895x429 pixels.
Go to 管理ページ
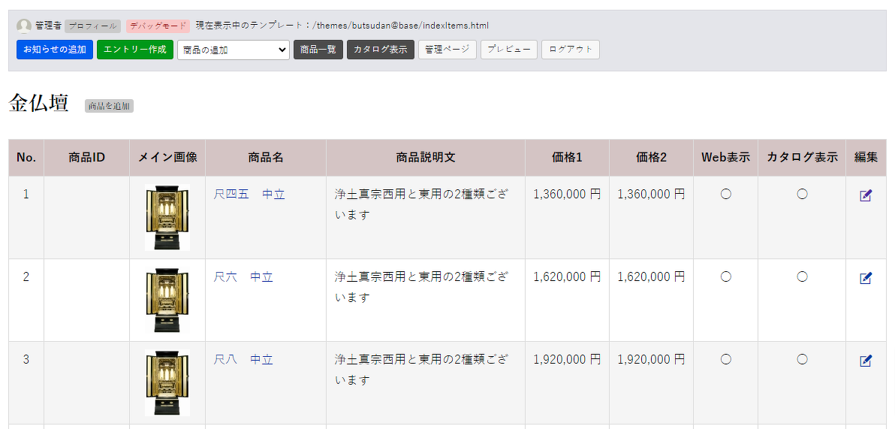(447, 50)
